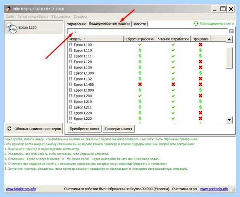Click red cross in Epson L222 Прошивка column

point(200,119)
